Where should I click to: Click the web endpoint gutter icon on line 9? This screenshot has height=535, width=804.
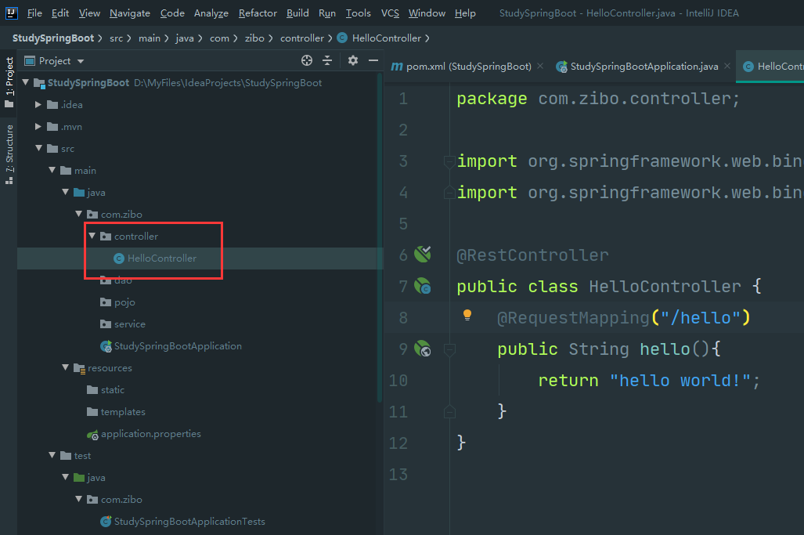pos(423,349)
